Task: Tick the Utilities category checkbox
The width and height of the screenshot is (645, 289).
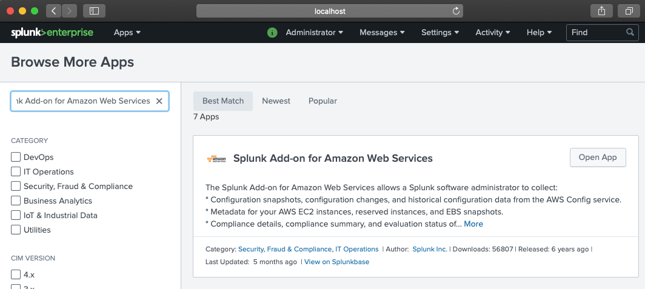Action: (x=16, y=230)
